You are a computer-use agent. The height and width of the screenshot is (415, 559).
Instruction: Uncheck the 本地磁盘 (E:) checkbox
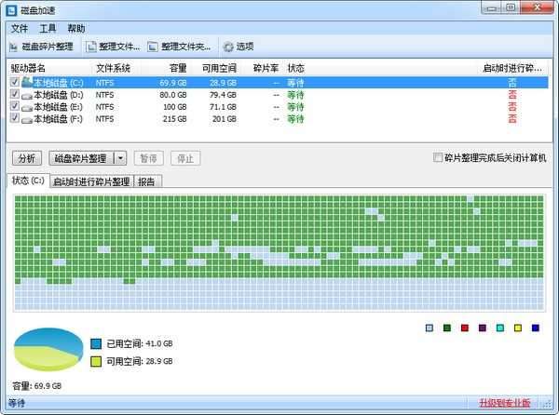coord(14,106)
